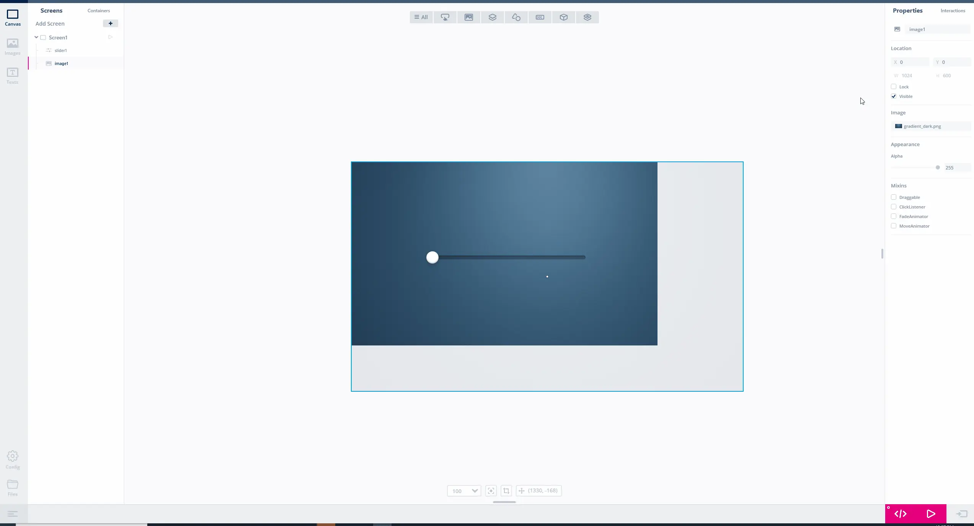
Task: Click the Add Screen plus button
Action: pyautogui.click(x=110, y=23)
